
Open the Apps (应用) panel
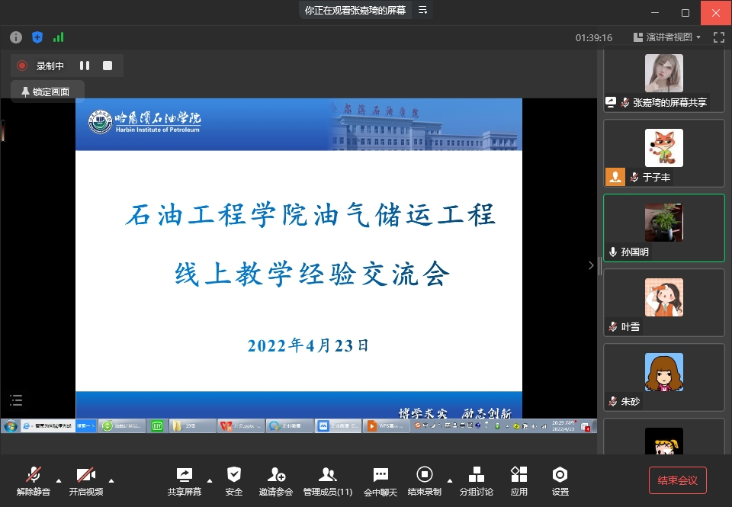519,480
